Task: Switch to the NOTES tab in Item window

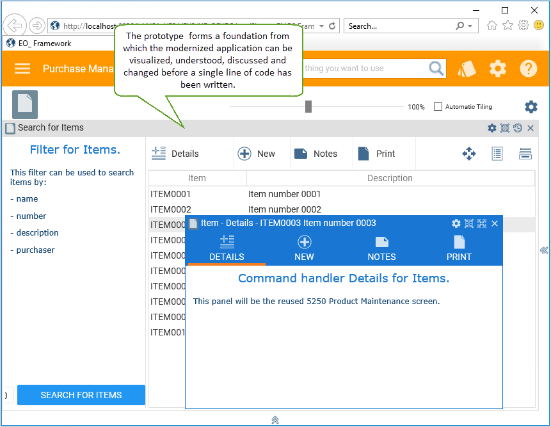Action: [x=381, y=248]
